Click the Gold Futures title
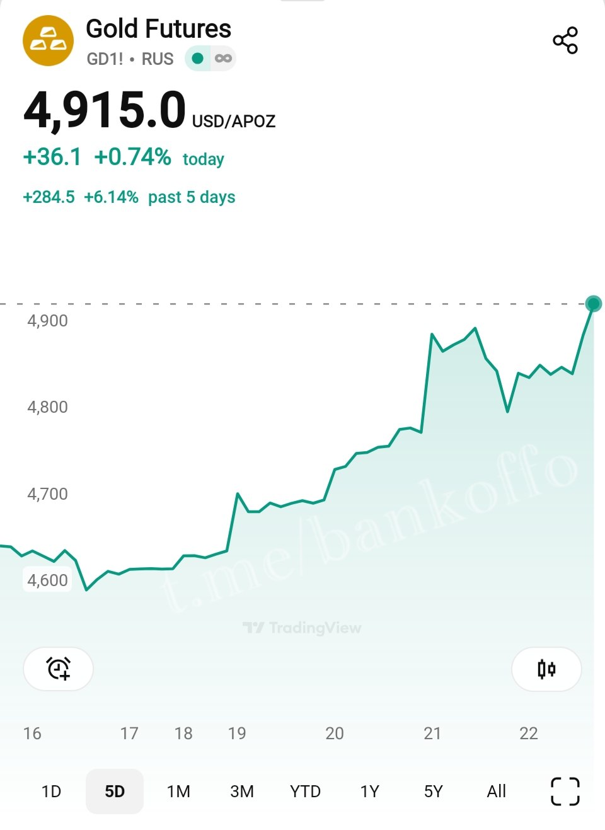Screen dimensions: 605x830 click(x=158, y=29)
